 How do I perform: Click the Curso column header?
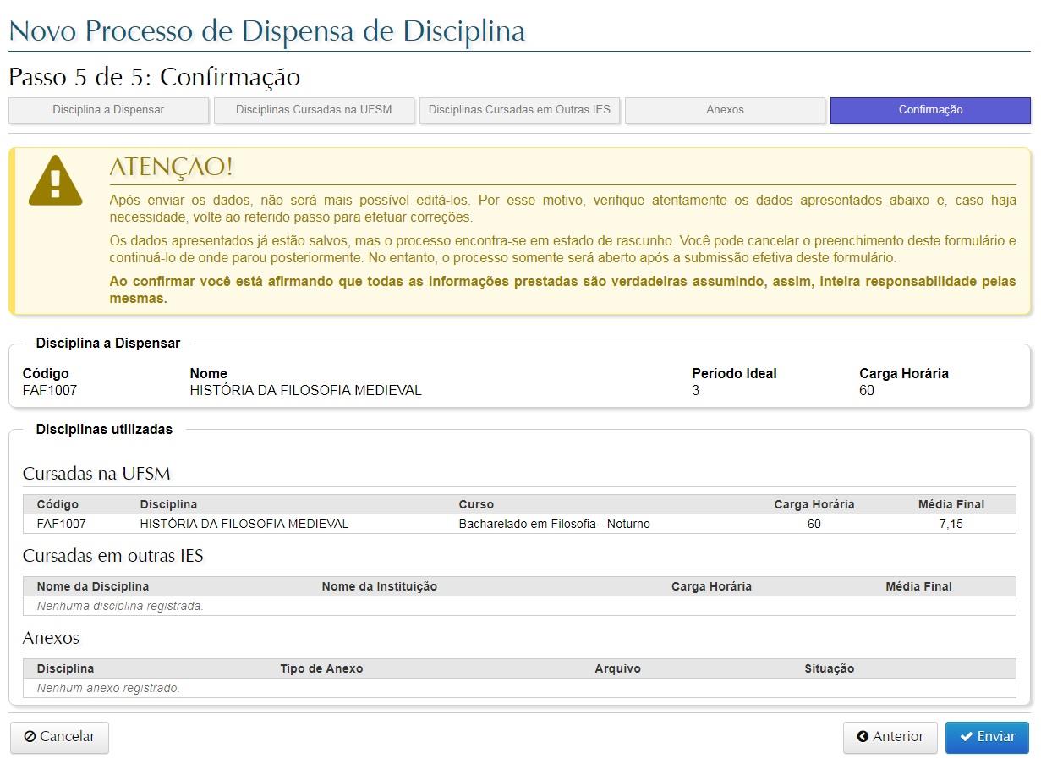click(476, 504)
